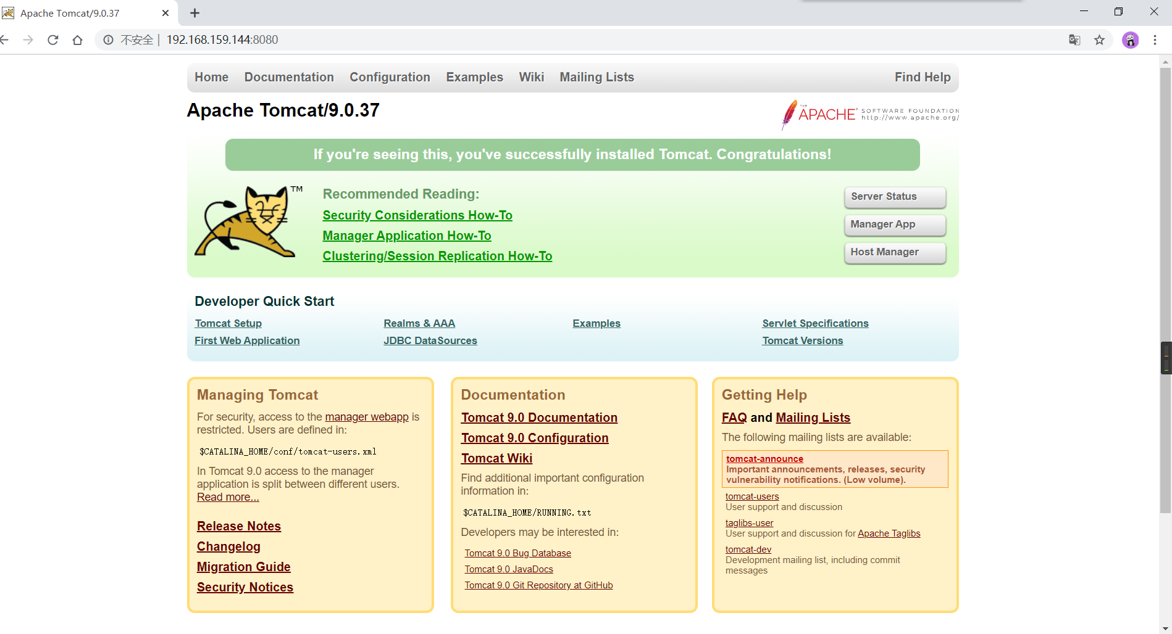The height and width of the screenshot is (634, 1172).
Task: Open Tomcat 9.0 Documentation link
Action: (x=539, y=418)
